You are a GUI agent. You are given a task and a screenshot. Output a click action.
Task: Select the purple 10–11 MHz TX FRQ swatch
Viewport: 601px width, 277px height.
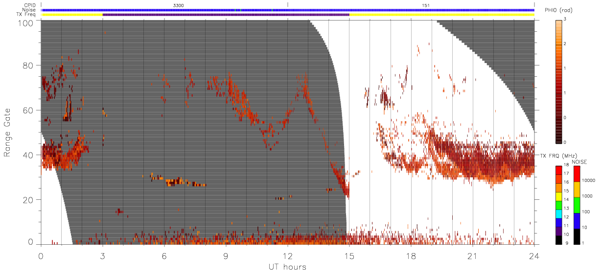[x=558, y=231]
